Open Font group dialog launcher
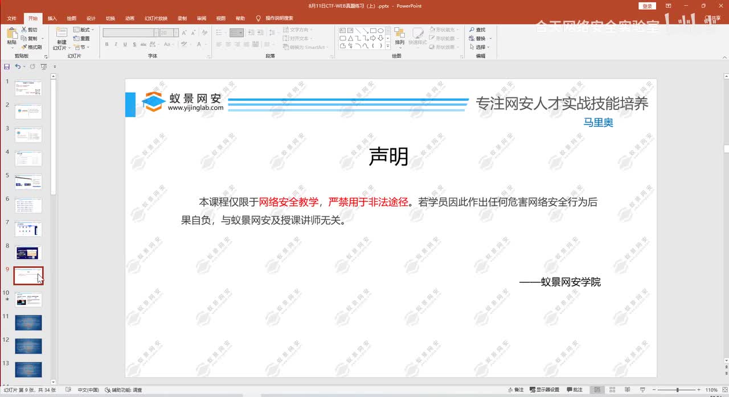 tap(208, 56)
